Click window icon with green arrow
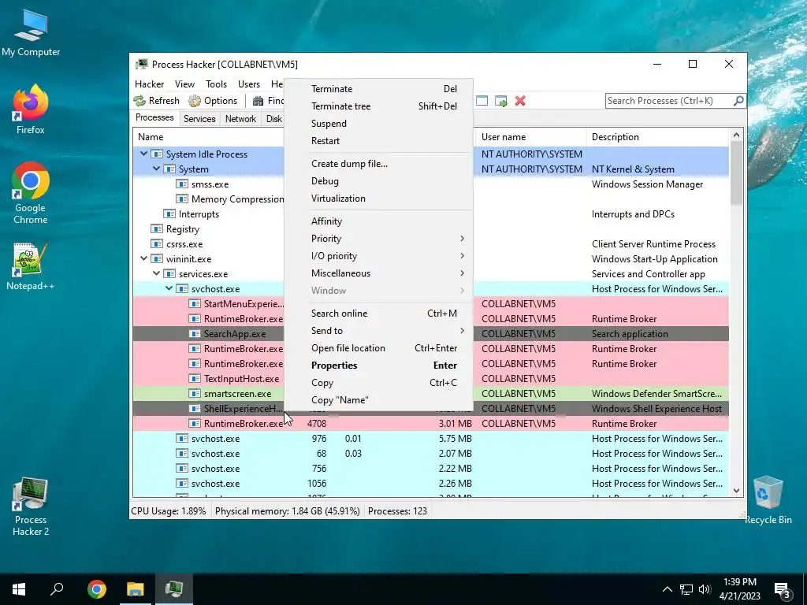This screenshot has height=605, width=807. click(x=500, y=101)
